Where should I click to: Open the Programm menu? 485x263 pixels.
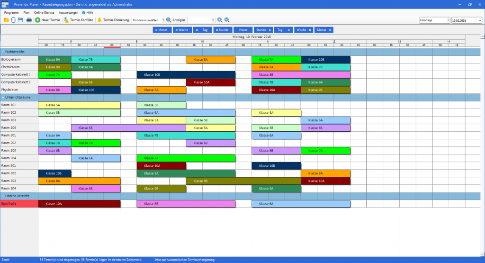pyautogui.click(x=11, y=13)
